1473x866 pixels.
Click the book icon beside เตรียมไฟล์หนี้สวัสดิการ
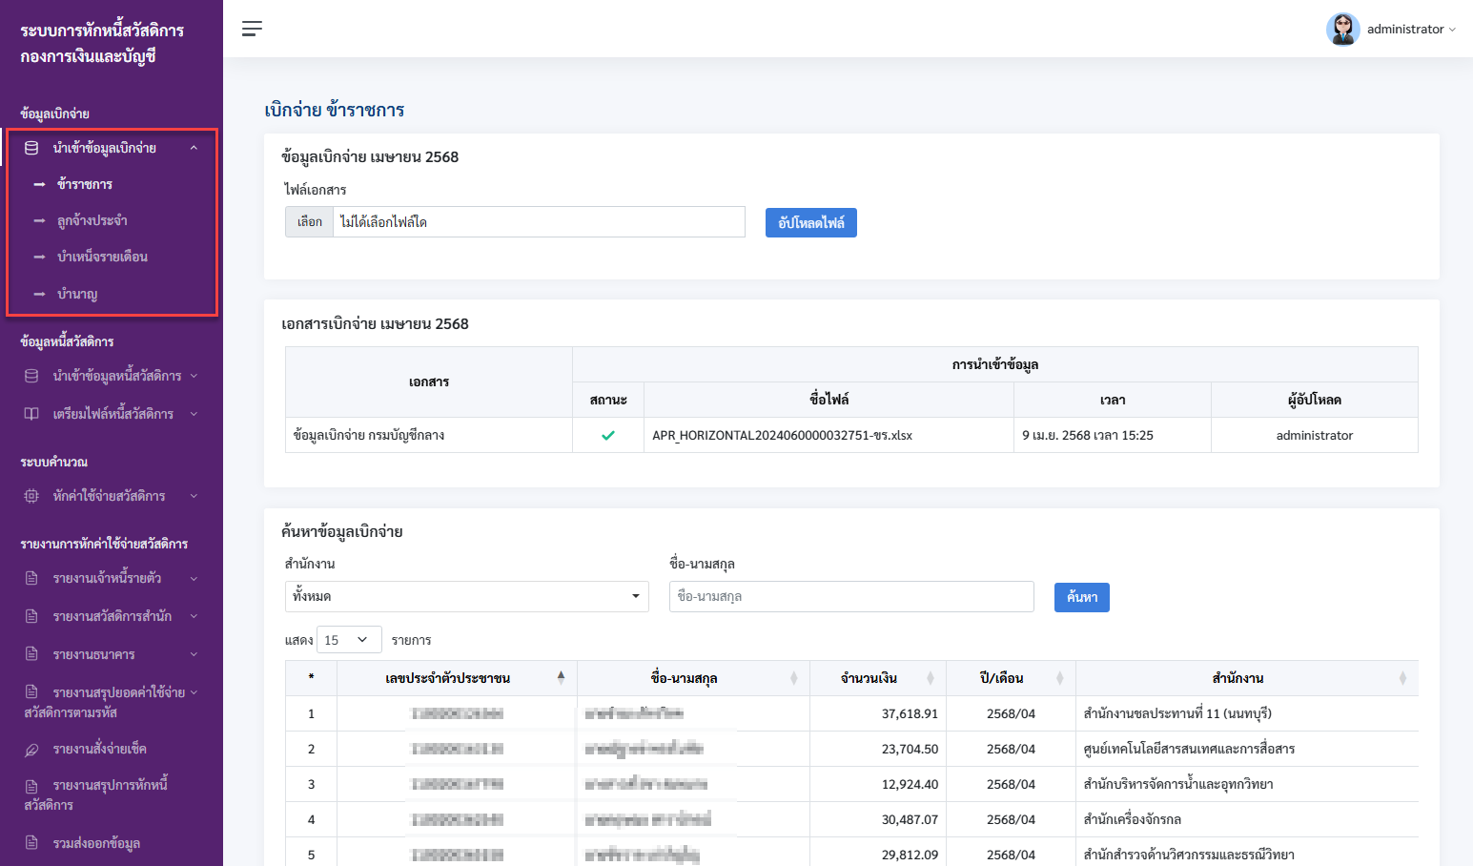31,414
